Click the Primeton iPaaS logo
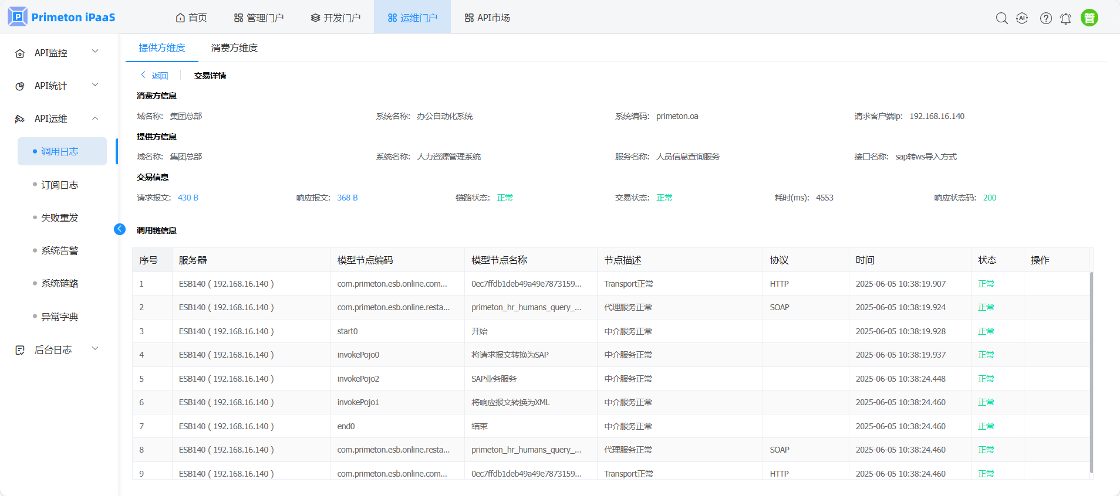 (x=62, y=17)
